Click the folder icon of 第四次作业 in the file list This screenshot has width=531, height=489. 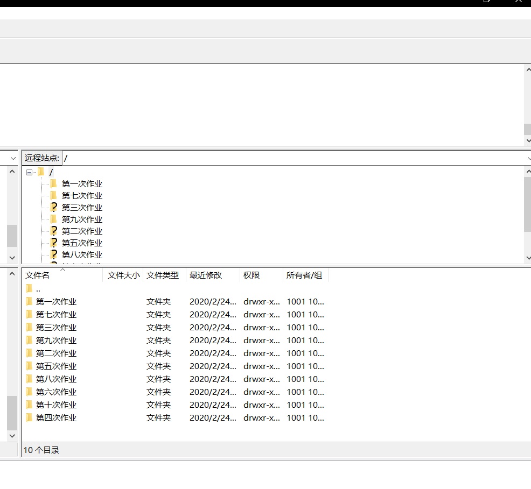click(29, 418)
